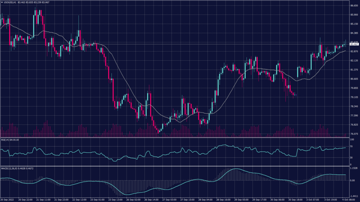Click the 85.150 price axis label
This screenshot has height=202, width=360.
tap(354, 24)
